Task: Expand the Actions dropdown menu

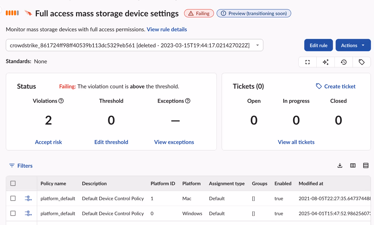Action: pyautogui.click(x=353, y=45)
